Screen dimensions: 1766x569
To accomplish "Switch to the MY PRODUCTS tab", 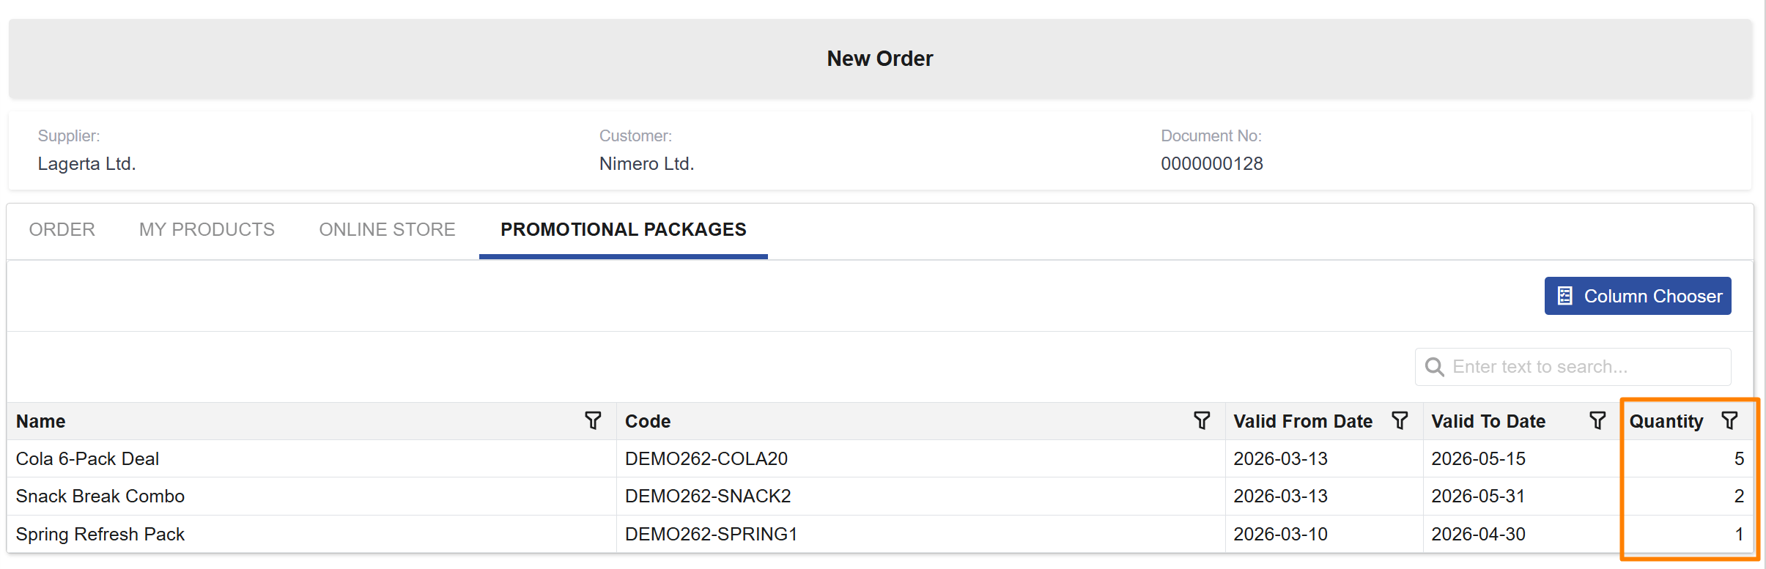I will [x=207, y=230].
